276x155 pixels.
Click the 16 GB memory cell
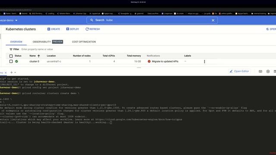coord(138,62)
